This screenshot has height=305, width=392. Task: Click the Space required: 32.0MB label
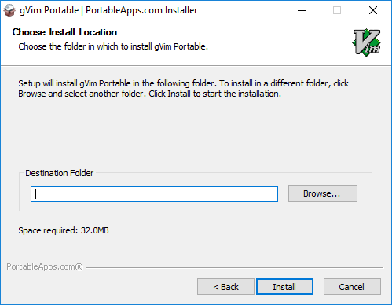pos(64,230)
